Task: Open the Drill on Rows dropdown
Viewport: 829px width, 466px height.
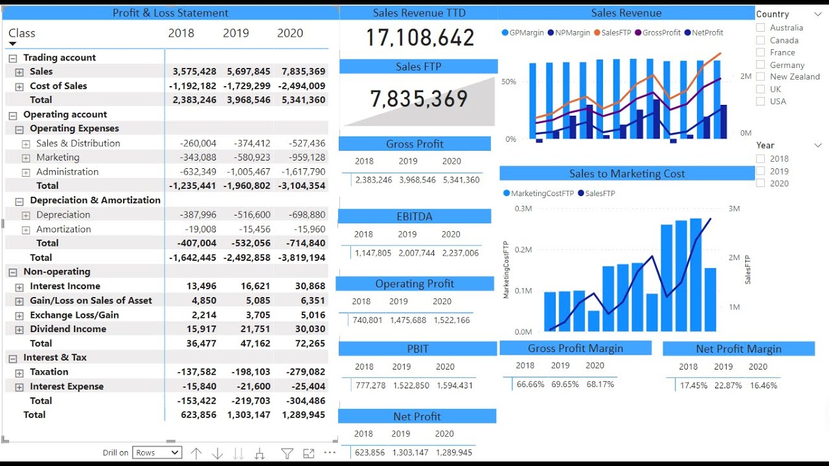Action: click(x=157, y=452)
